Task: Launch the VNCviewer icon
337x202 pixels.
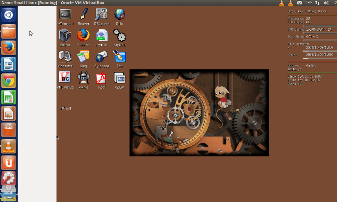Action: pyautogui.click(x=65, y=77)
